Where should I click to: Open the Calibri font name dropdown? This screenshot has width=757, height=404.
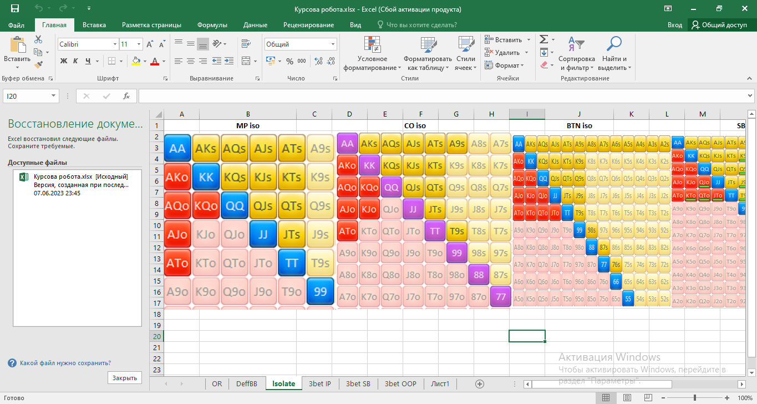(x=115, y=44)
